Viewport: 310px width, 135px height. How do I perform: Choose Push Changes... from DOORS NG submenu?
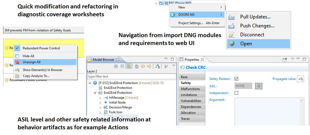pos(257,26)
